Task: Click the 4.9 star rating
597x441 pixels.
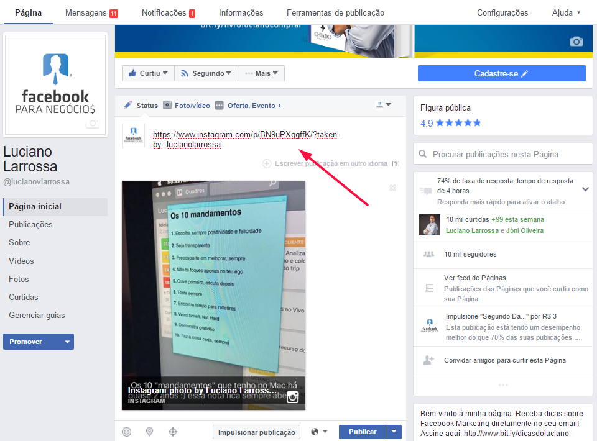Action: tap(450, 123)
